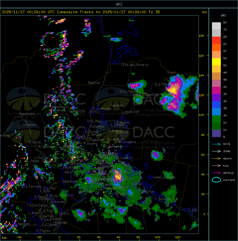Click the pink bip arrow in legend
The width and height of the screenshot is (238, 241).
coord(216,165)
